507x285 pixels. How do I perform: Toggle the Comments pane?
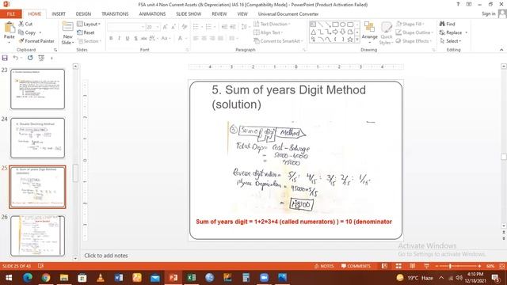(x=356, y=266)
